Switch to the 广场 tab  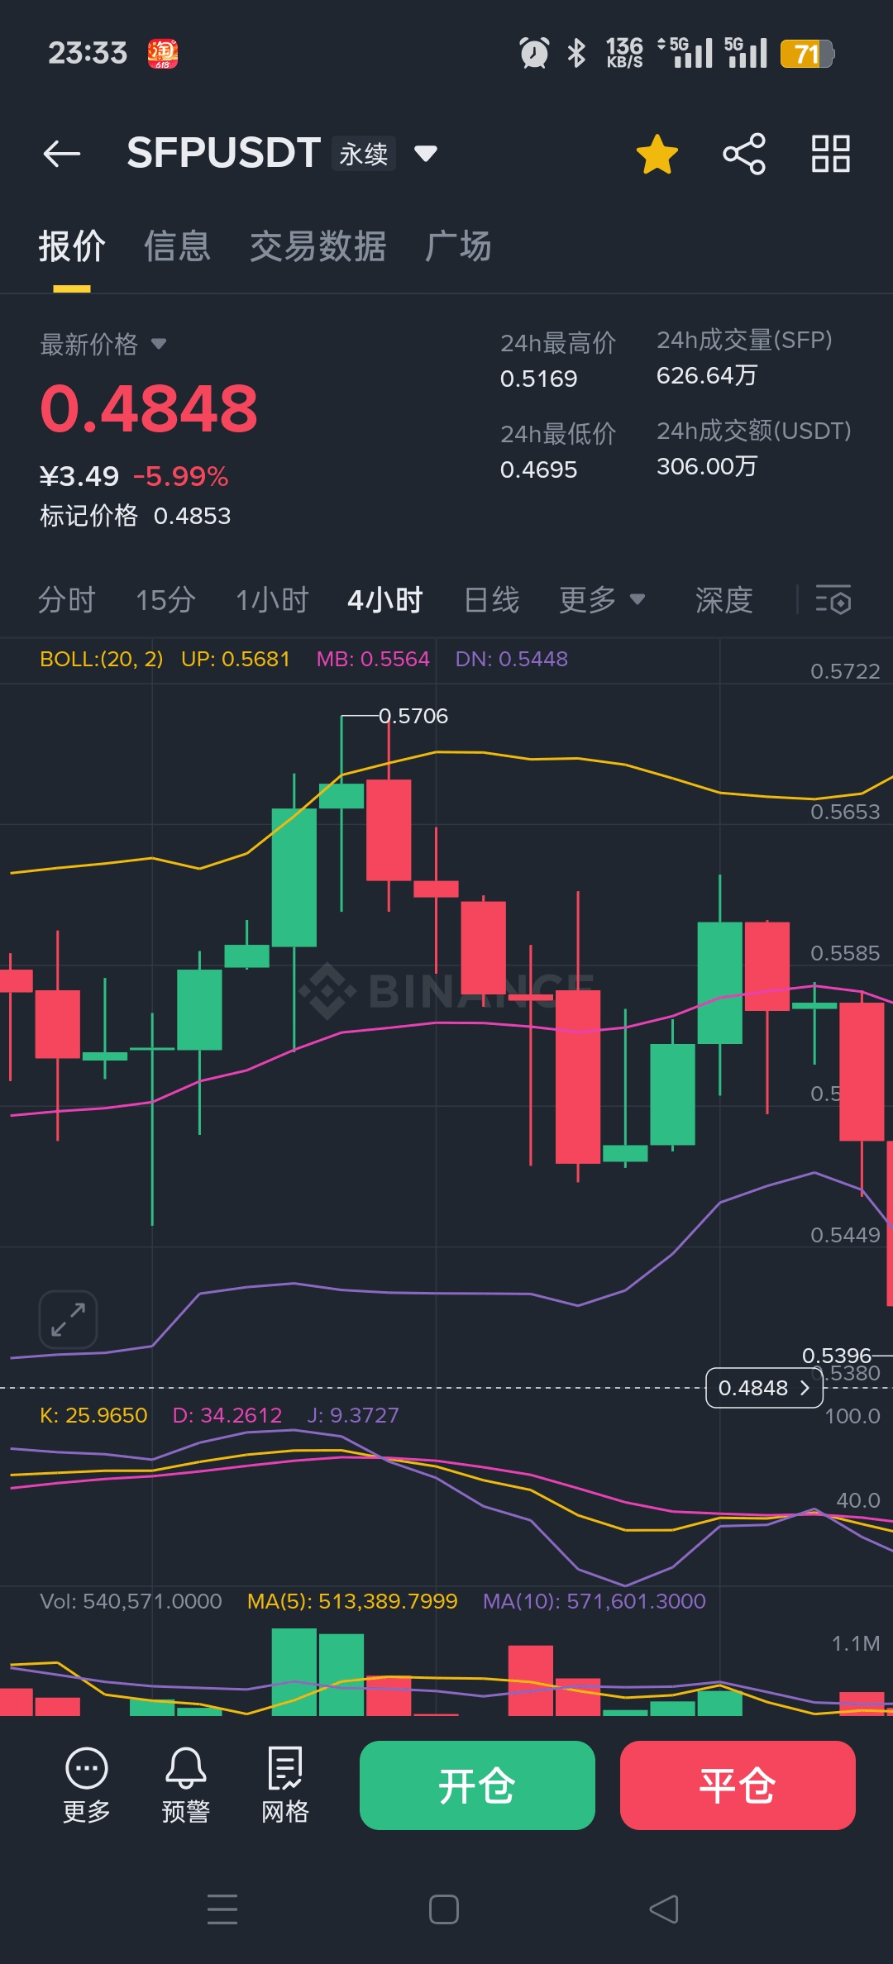pyautogui.click(x=458, y=246)
